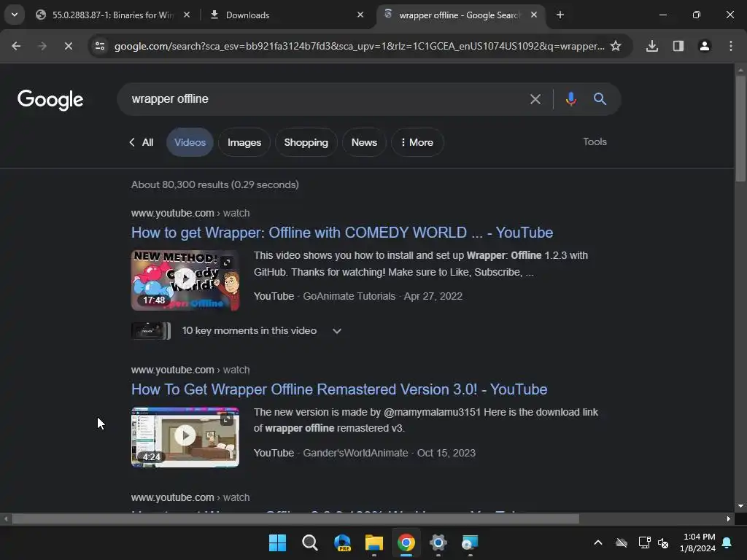
Task: Click the first www.youtube.com › watch URL
Action: pos(190,213)
